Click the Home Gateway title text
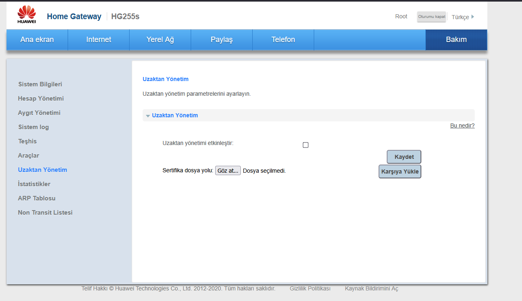The height and width of the screenshot is (301, 522). (74, 17)
